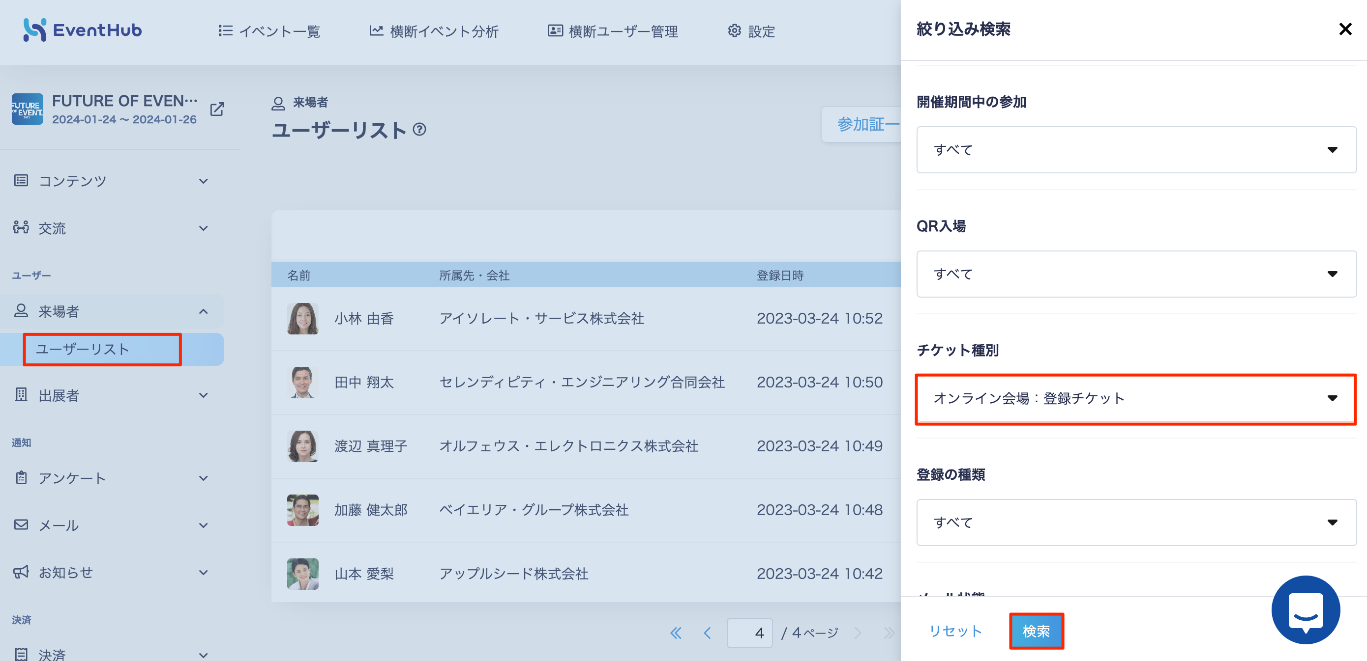Open event page via external link icon
This screenshot has height=661, width=1367.
217,109
